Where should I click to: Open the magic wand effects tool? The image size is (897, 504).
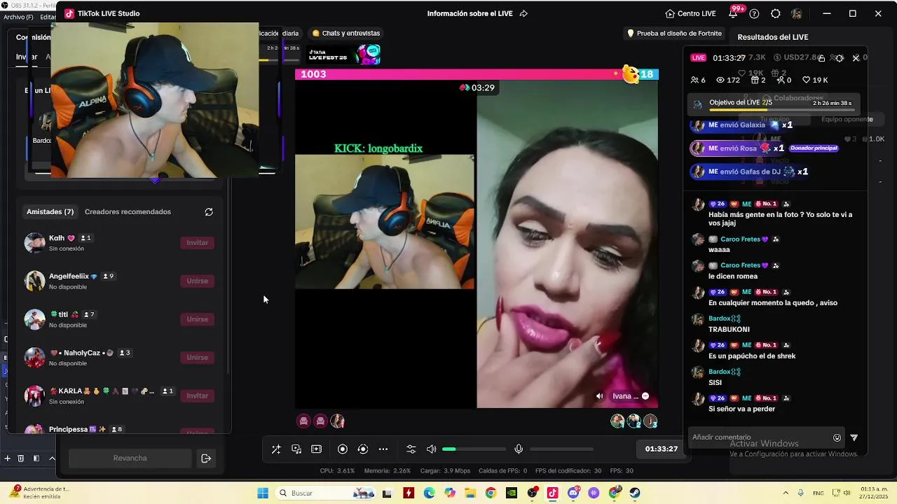(276, 449)
